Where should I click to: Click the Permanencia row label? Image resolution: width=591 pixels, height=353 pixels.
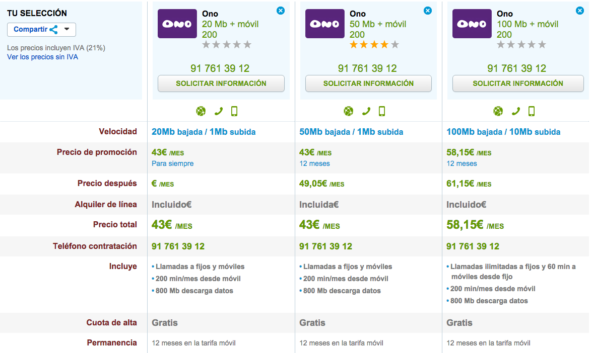[111, 343]
